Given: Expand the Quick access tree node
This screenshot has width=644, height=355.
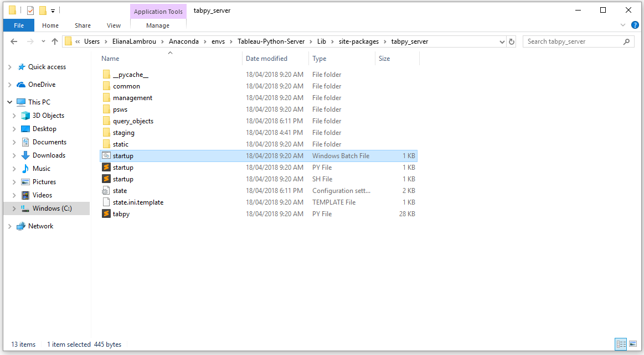Looking at the screenshot, I should click(10, 67).
